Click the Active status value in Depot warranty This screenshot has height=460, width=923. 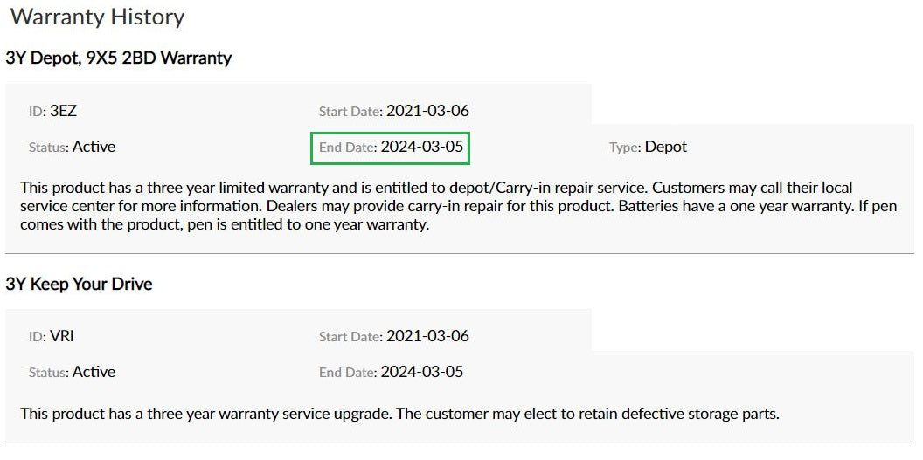(94, 147)
